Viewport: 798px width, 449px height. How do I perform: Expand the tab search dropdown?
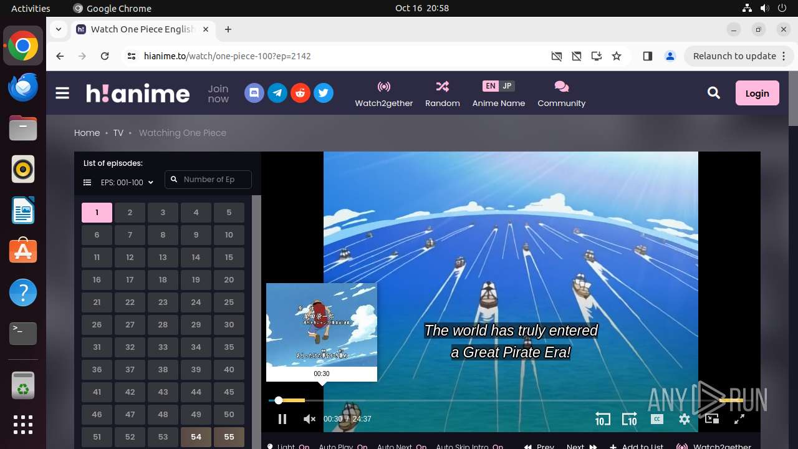(59, 29)
